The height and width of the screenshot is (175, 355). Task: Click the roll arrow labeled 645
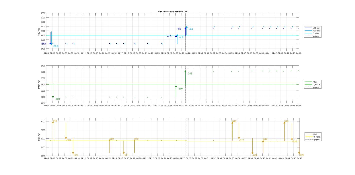pos(53,131)
